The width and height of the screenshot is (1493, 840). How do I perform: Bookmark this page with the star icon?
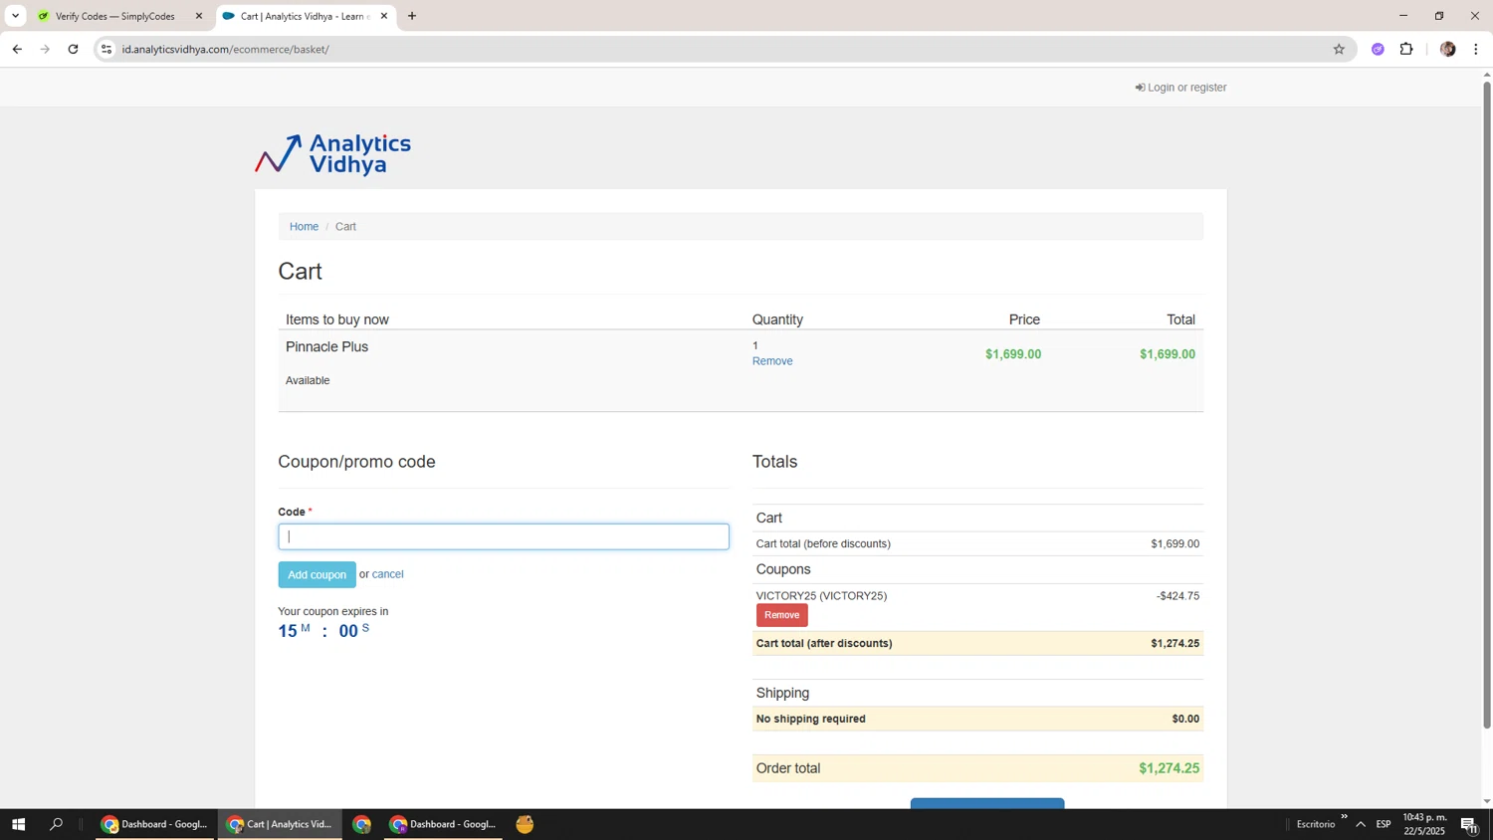click(x=1339, y=49)
